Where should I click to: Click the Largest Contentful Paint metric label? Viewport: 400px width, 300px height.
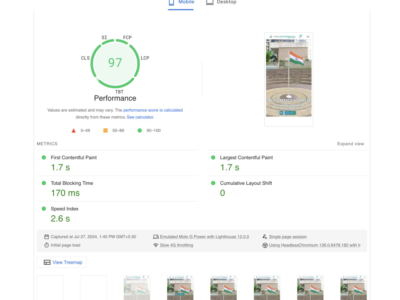tap(246, 158)
